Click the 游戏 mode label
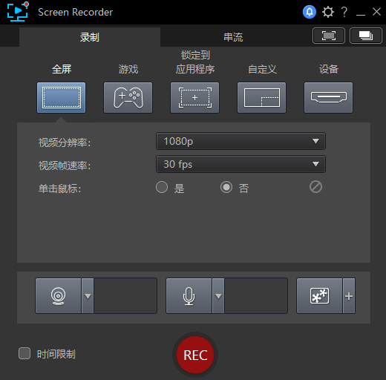The image size is (386, 380). click(x=128, y=69)
